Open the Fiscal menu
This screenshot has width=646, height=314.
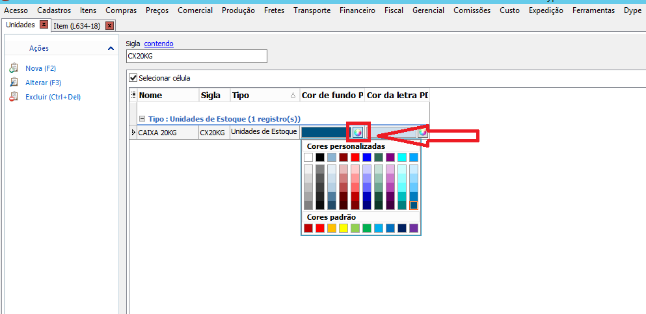[394, 10]
